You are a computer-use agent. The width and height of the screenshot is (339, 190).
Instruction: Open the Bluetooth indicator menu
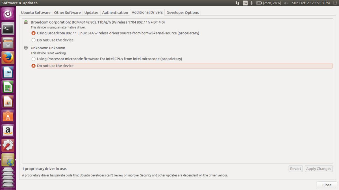pyautogui.click(x=252, y=3)
